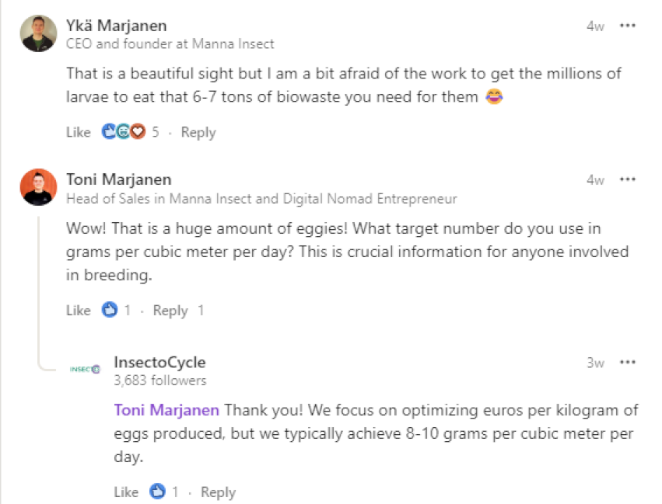Reply to Toni Marjanen's comment
Viewport: 662px width, 504px height.
(170, 311)
